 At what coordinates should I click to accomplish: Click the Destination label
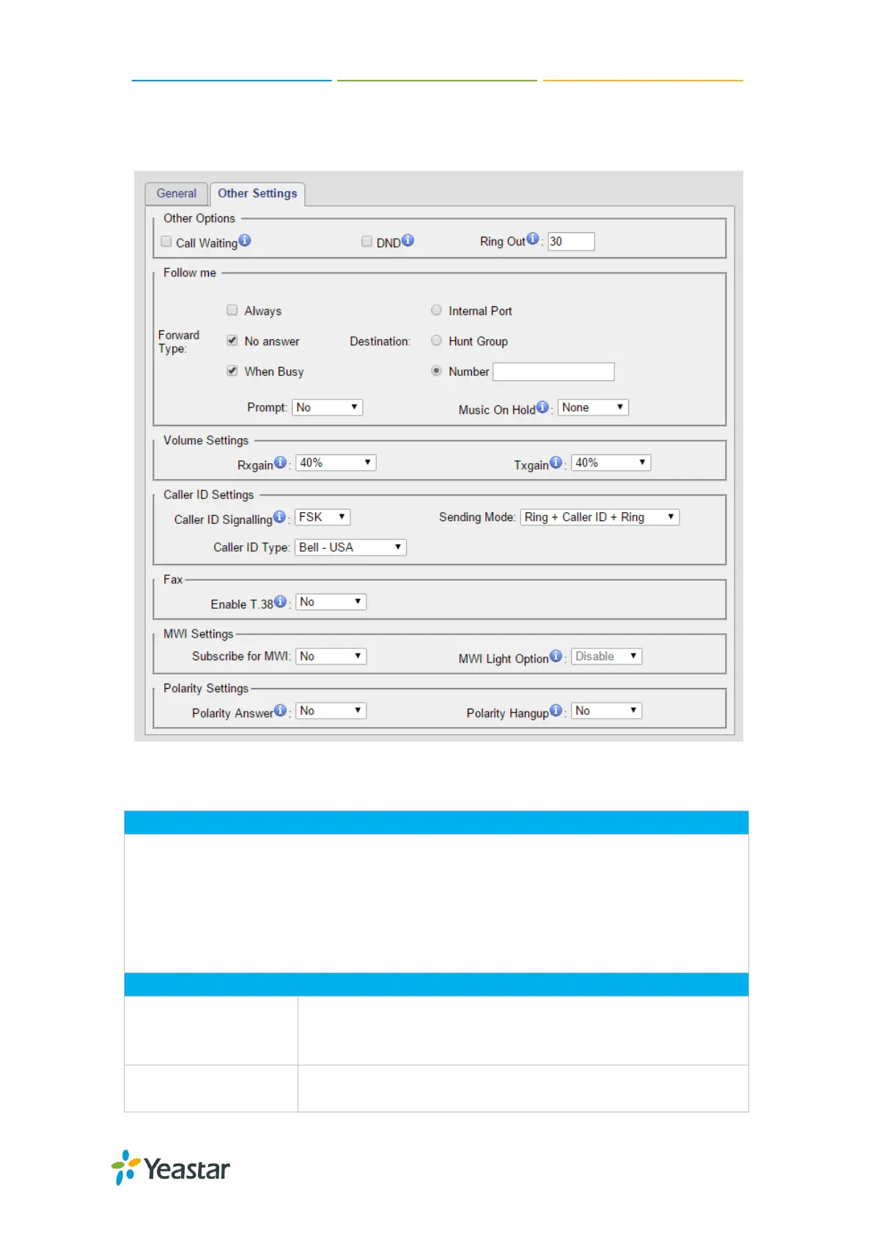coord(380,341)
